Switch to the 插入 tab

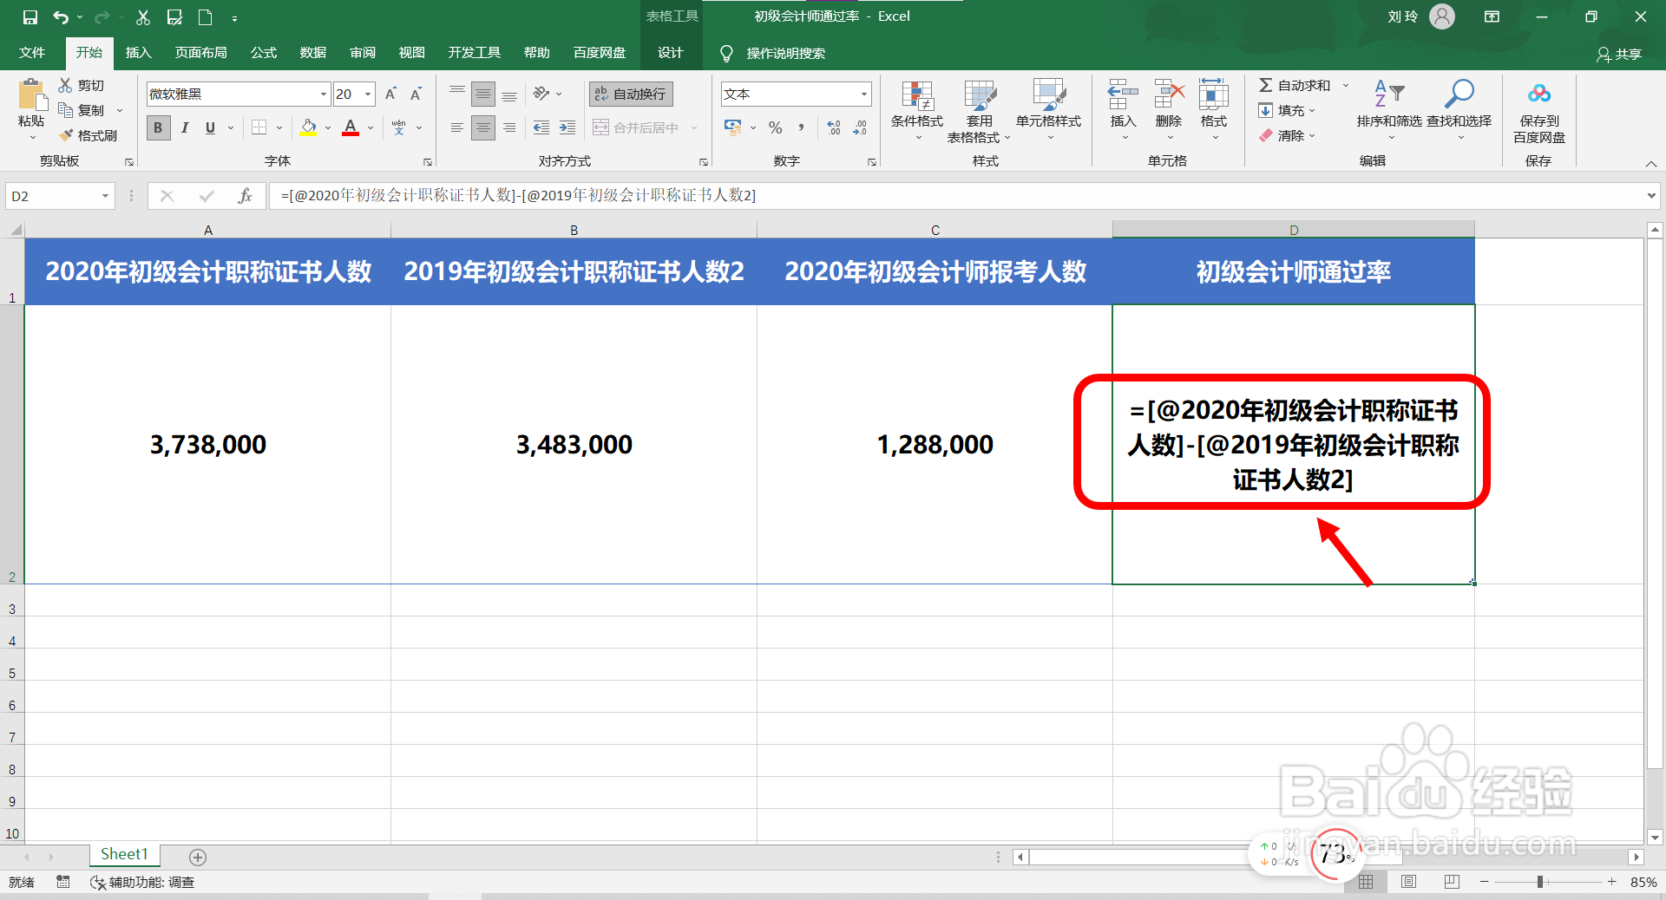click(139, 53)
